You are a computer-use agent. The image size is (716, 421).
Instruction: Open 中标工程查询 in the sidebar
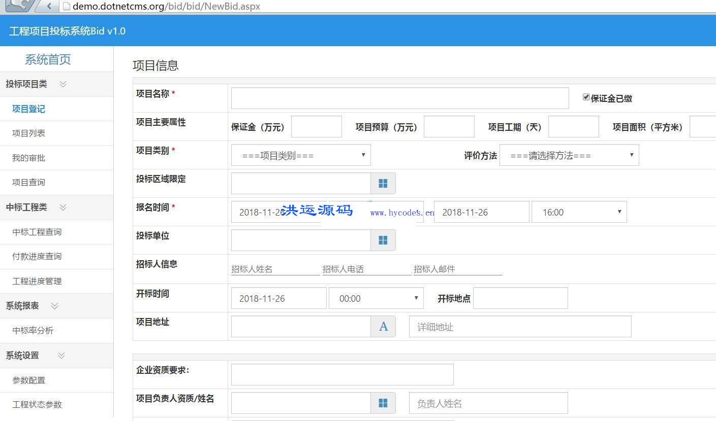[x=37, y=232]
